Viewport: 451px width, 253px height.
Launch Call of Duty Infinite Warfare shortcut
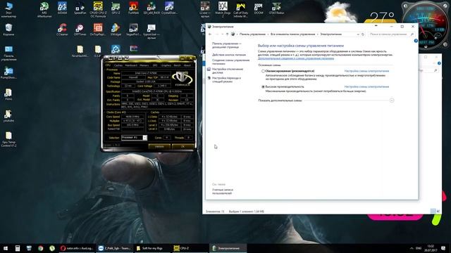point(240,9)
